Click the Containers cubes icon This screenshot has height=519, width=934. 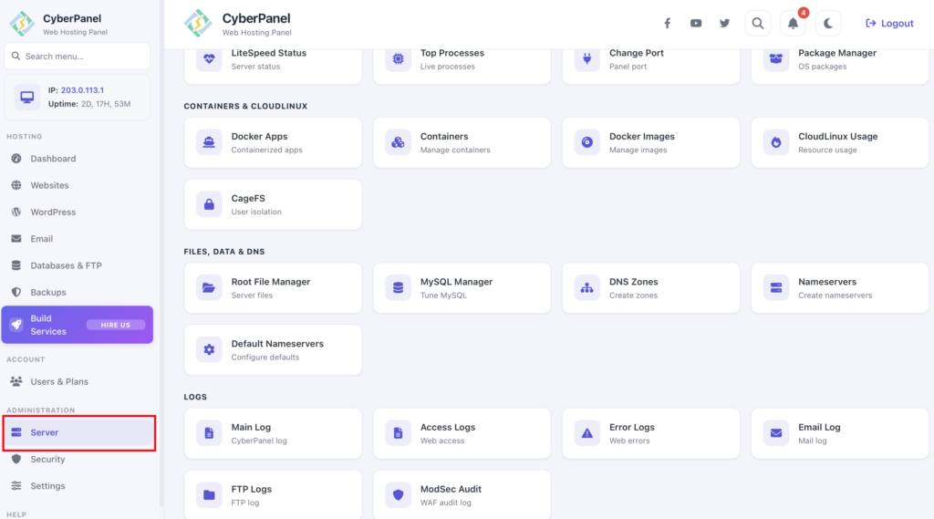tap(398, 142)
